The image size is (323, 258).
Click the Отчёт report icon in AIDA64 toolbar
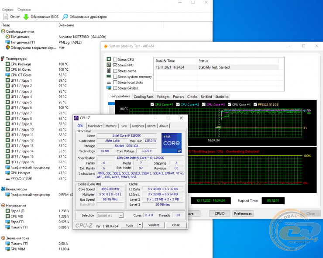pos(6,17)
